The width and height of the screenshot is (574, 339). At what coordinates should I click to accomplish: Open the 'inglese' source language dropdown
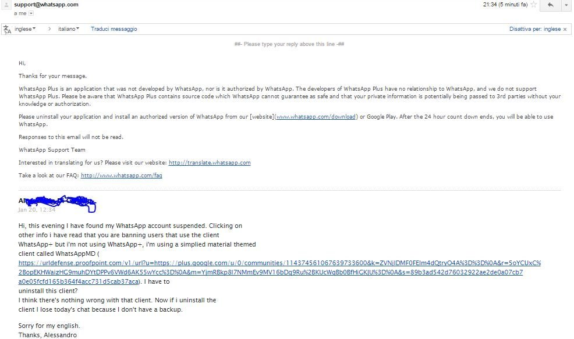(x=24, y=29)
